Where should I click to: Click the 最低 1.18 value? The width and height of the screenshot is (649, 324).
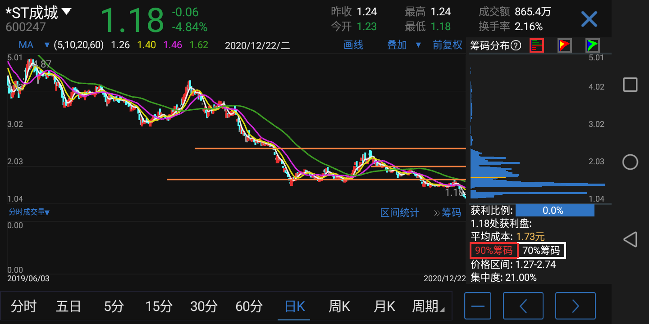[441, 27]
